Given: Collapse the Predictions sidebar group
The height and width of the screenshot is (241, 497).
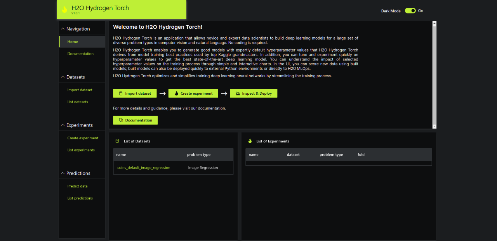Looking at the screenshot, I should [x=63, y=173].
